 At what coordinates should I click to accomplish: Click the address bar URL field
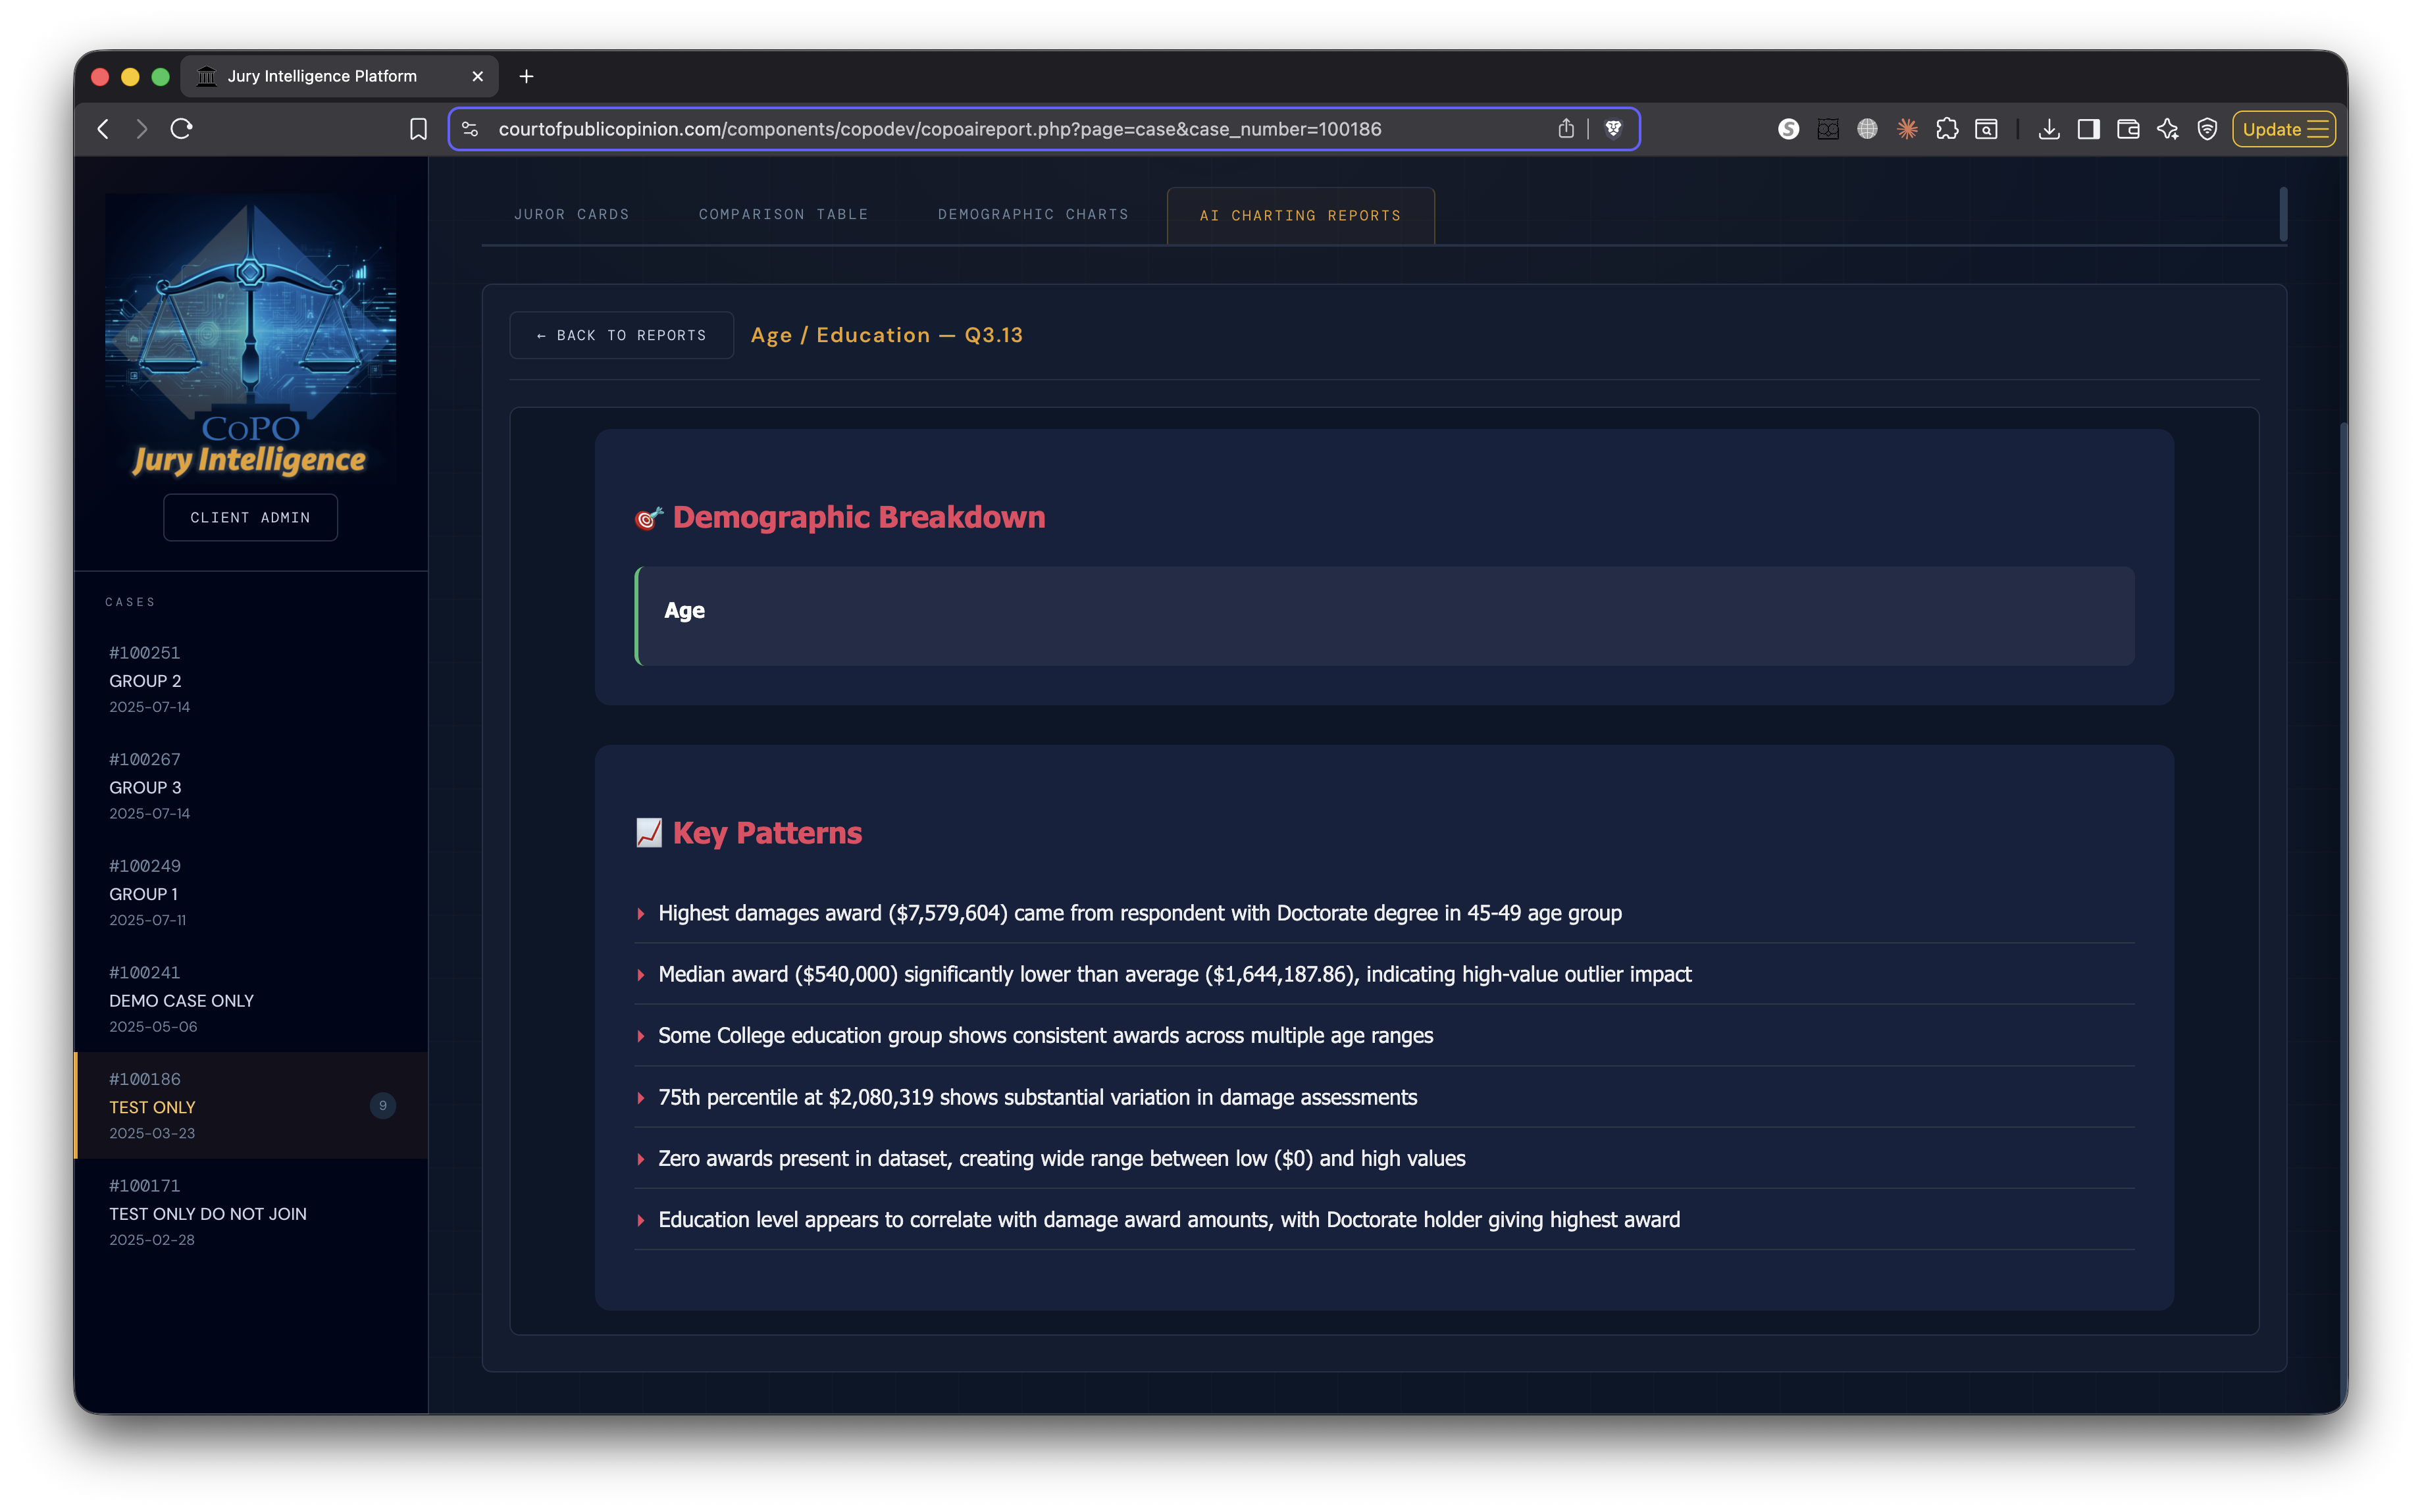click(x=940, y=129)
